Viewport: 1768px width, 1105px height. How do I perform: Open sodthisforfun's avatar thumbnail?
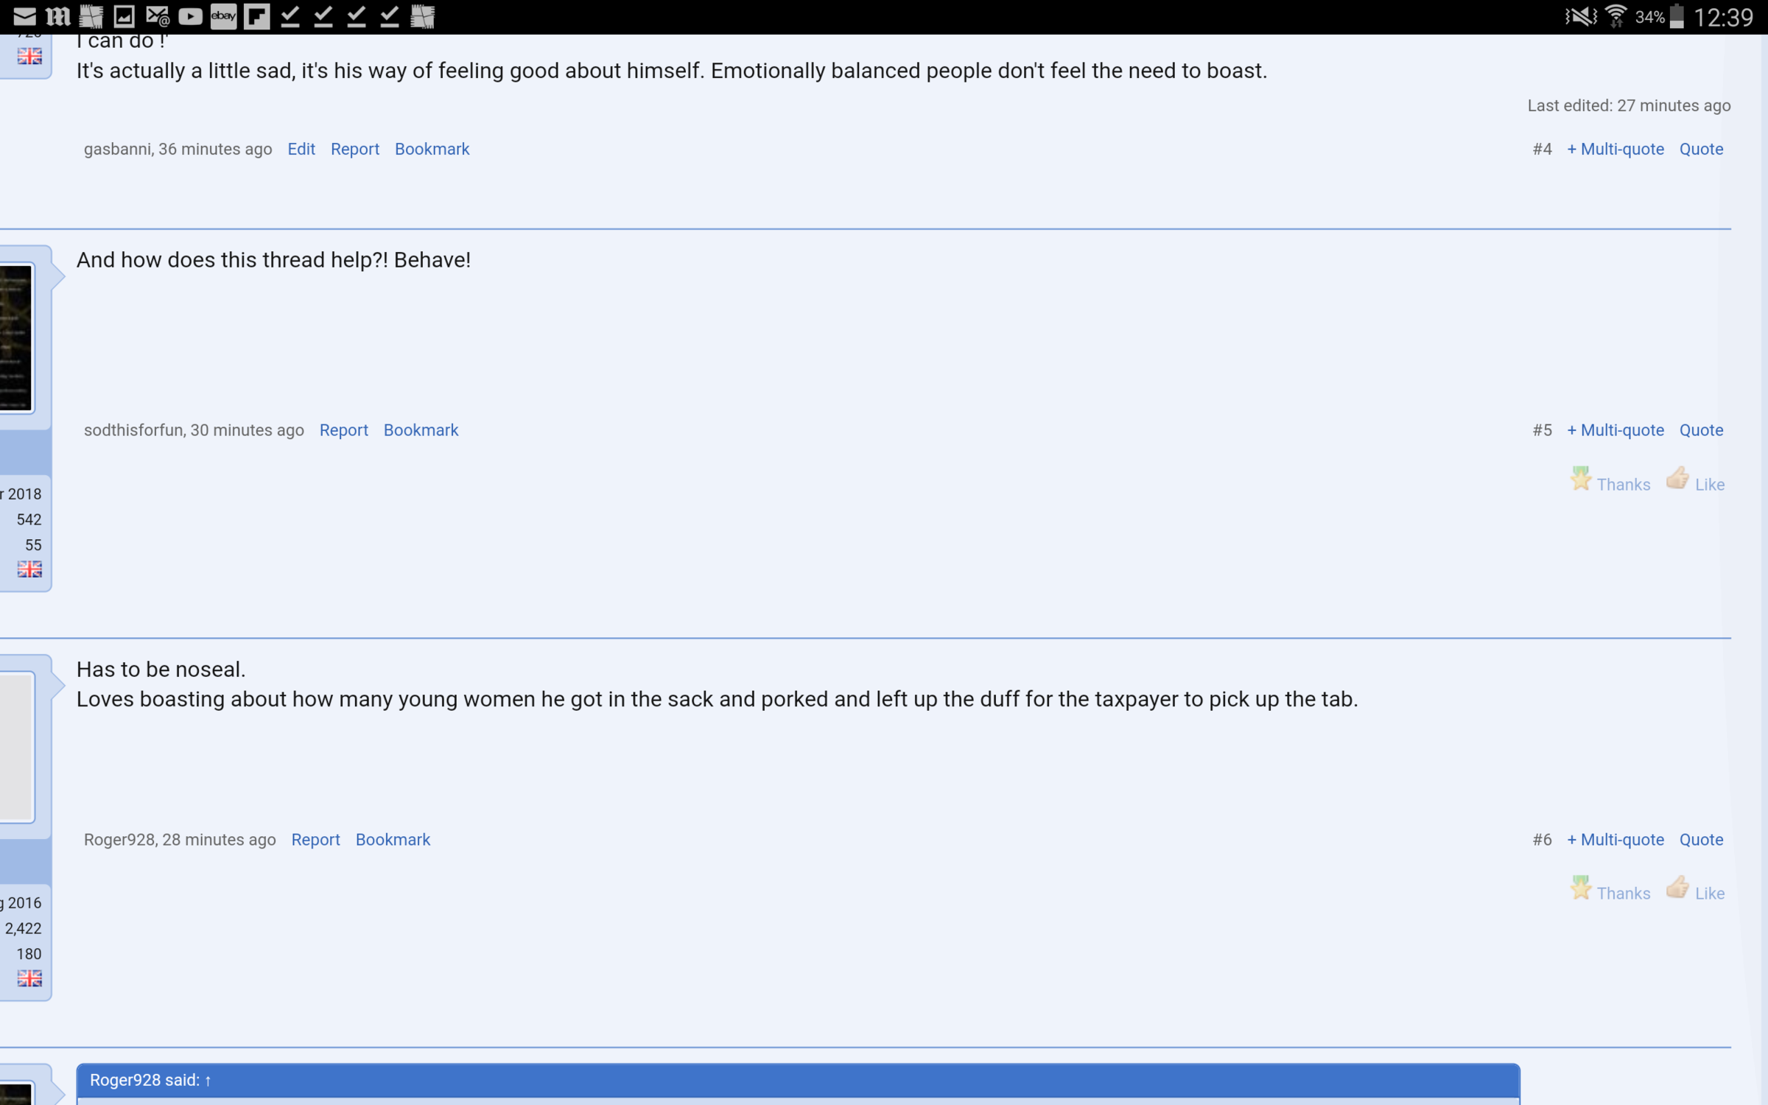coord(15,338)
